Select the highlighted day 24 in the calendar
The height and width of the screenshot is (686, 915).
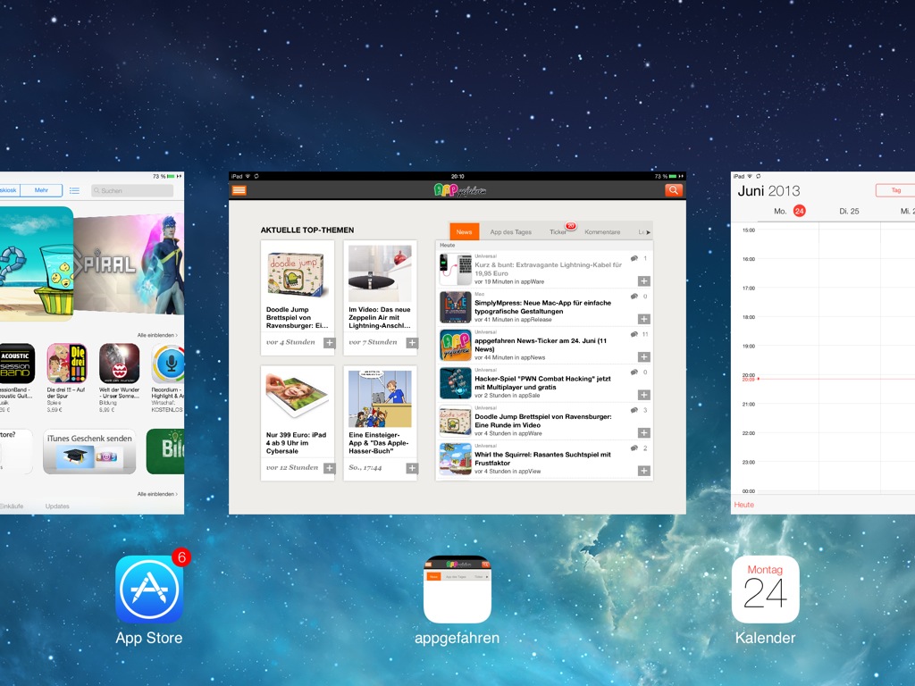point(799,211)
